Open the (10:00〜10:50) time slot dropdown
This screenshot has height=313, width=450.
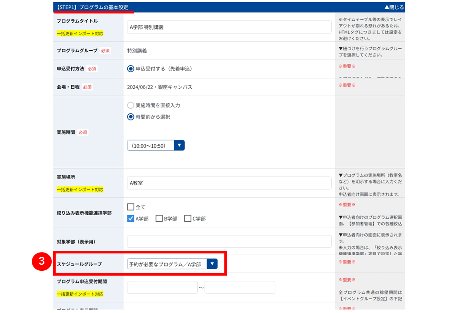(156, 146)
